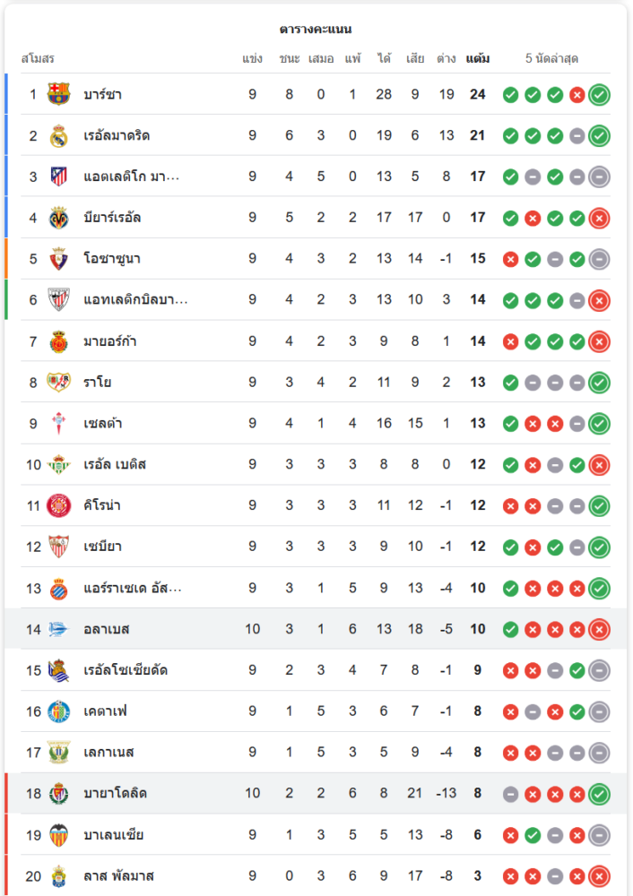Click the Barcelona club crest icon
The height and width of the screenshot is (896, 633).
[x=59, y=94]
